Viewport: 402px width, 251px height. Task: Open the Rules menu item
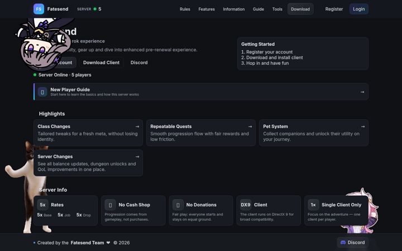point(185,9)
